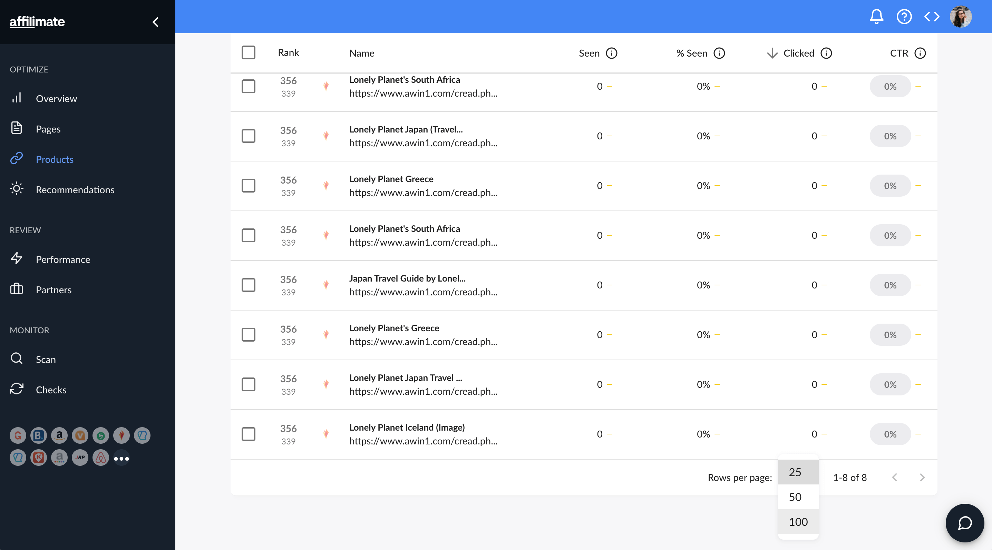Click the info icon next to Clicked
This screenshot has height=550, width=992.
tap(826, 53)
